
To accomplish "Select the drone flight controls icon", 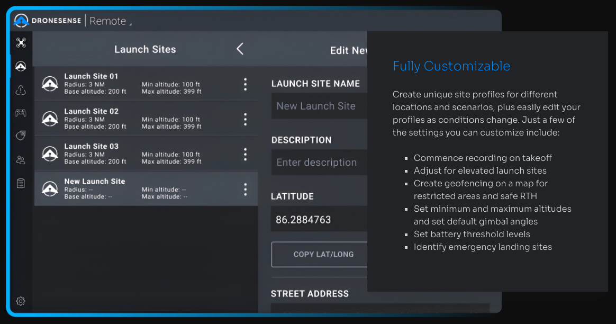I will (x=21, y=43).
